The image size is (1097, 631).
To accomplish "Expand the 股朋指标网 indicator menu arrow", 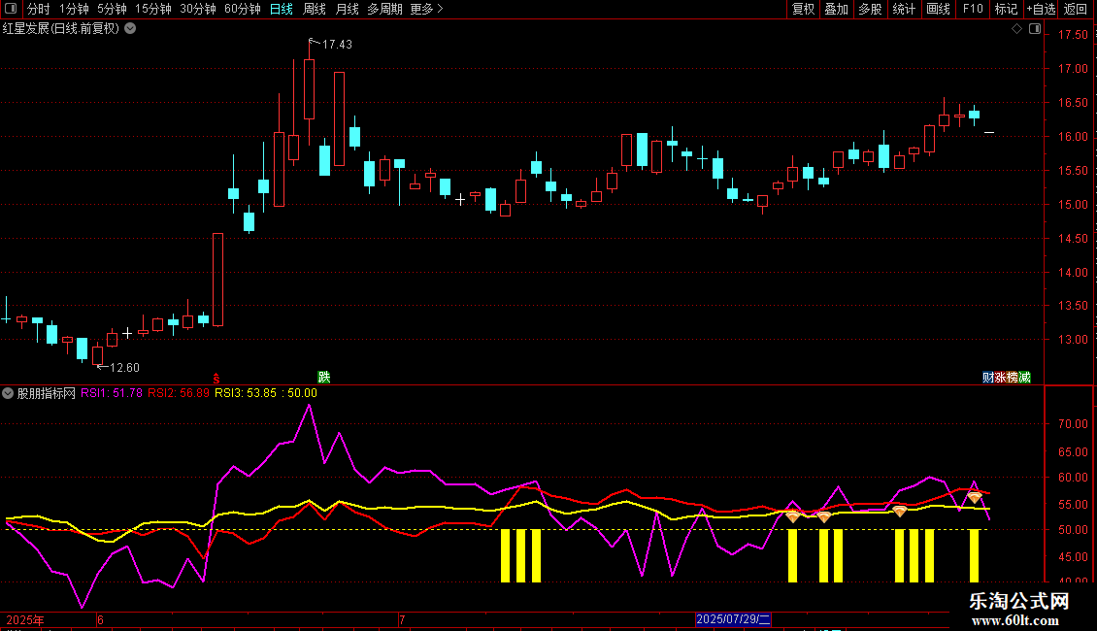I will tap(8, 393).
